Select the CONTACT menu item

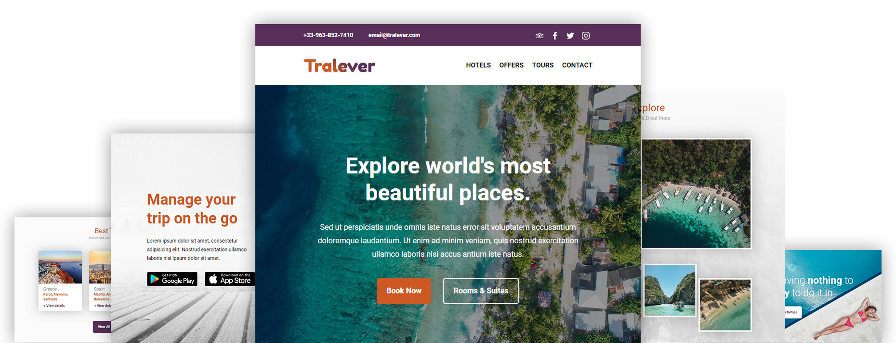(x=577, y=65)
